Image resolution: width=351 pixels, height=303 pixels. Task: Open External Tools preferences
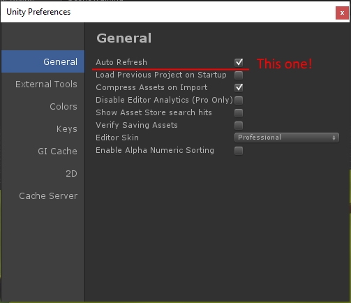coord(43,84)
